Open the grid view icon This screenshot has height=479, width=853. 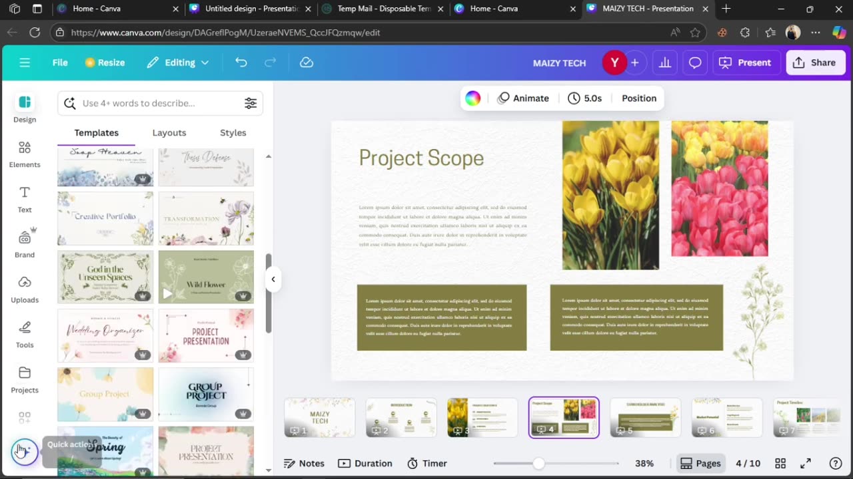click(780, 464)
